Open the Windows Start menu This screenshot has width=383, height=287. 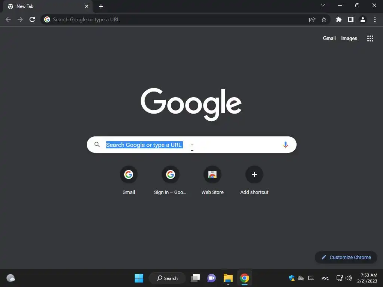pyautogui.click(x=139, y=278)
